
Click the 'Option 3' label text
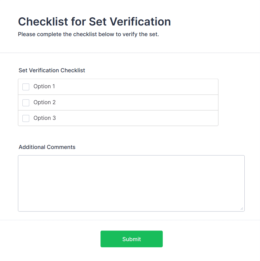point(44,118)
